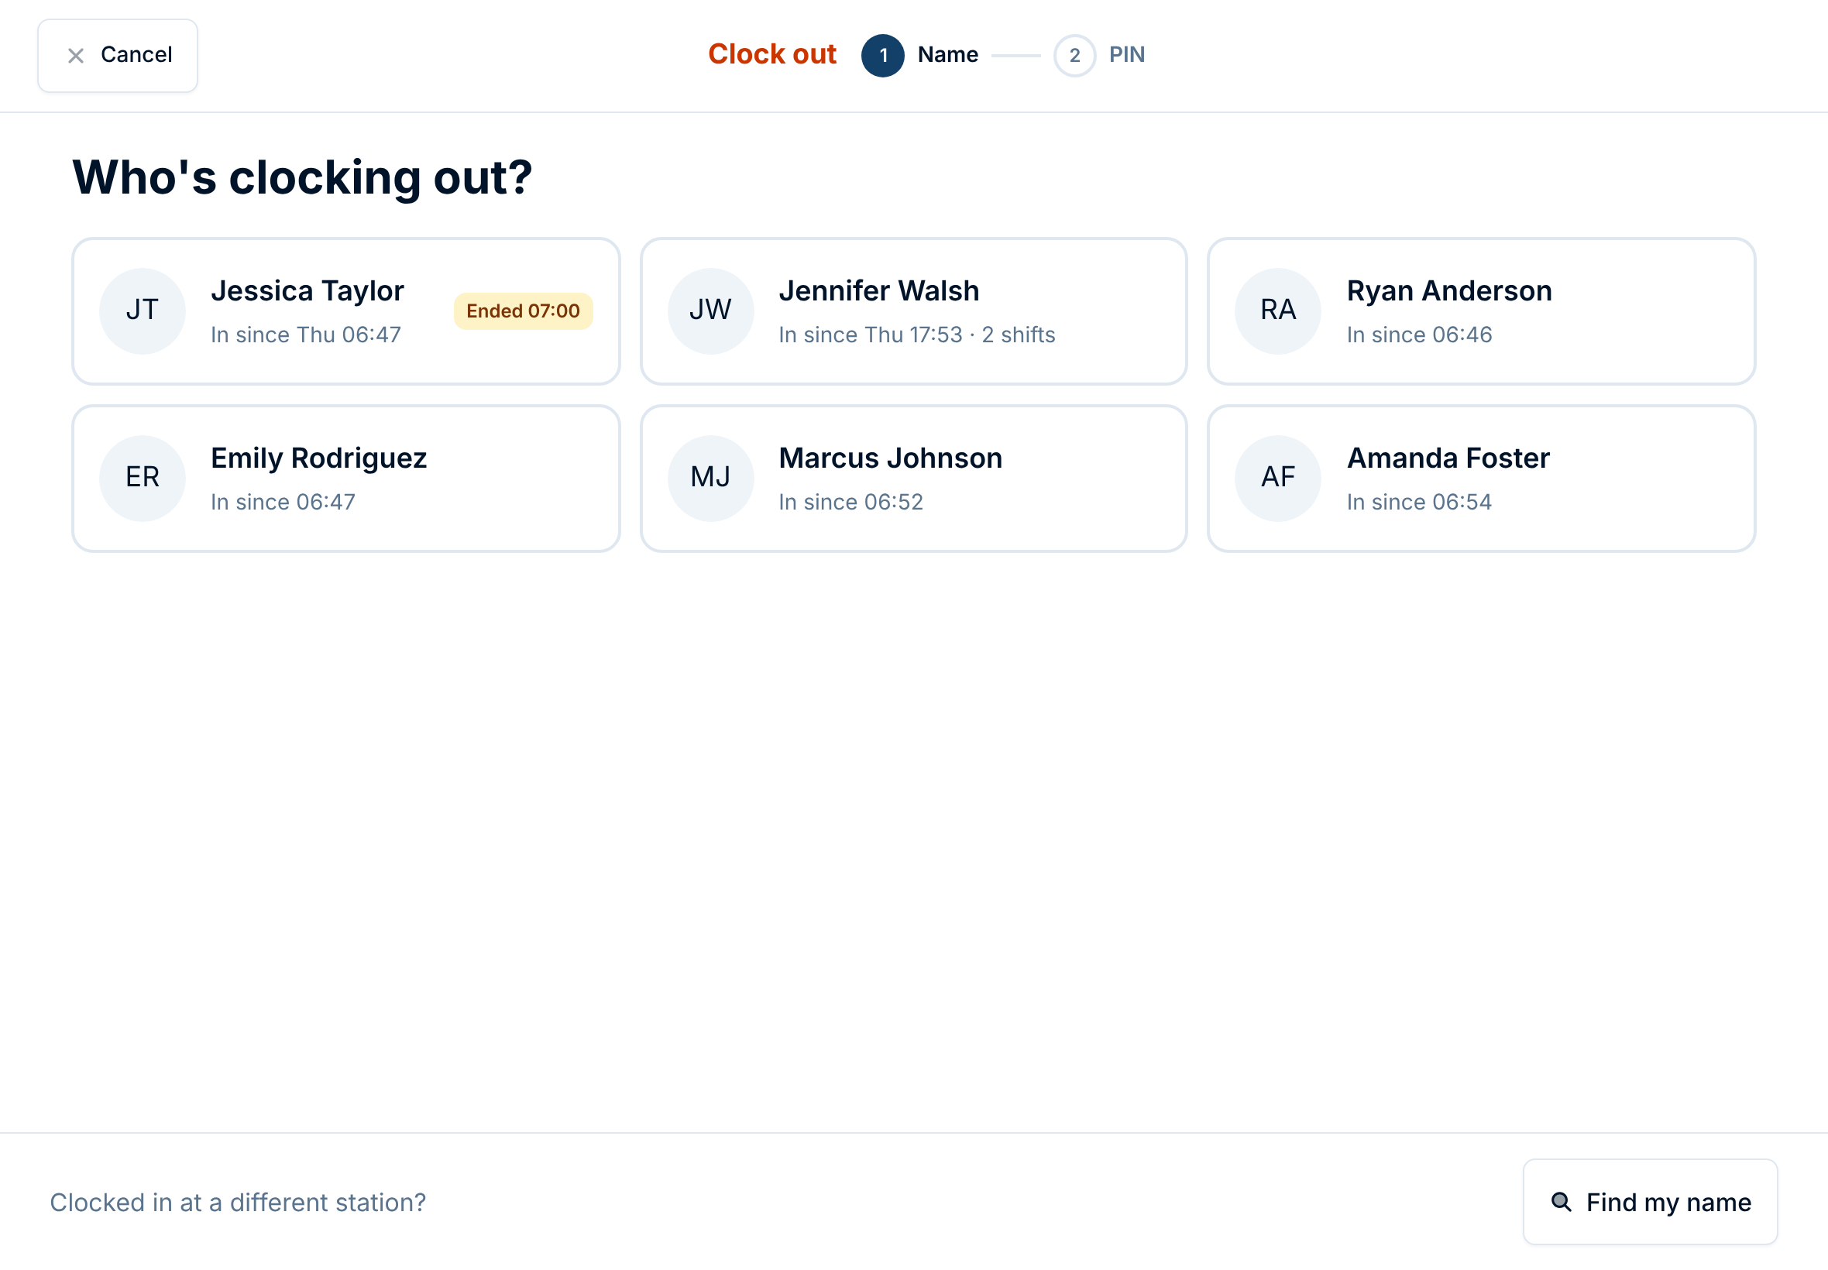Screen dimensions: 1828x1270
Task: Click the Name step label
Action: (947, 54)
